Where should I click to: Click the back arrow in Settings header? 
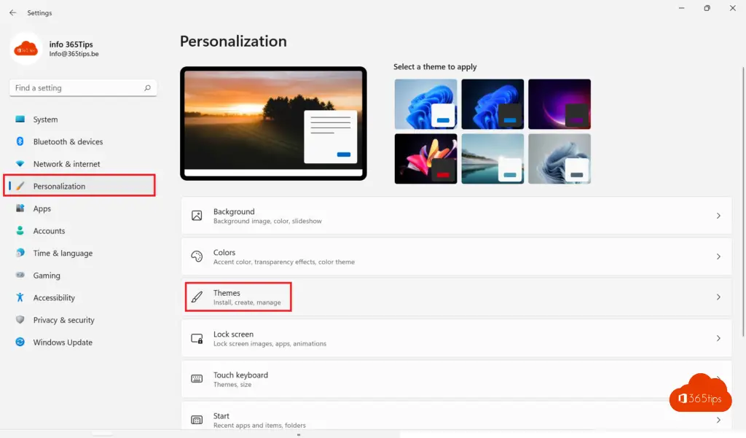point(12,13)
